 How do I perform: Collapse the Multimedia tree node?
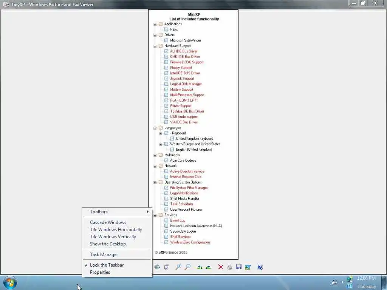click(x=155, y=155)
